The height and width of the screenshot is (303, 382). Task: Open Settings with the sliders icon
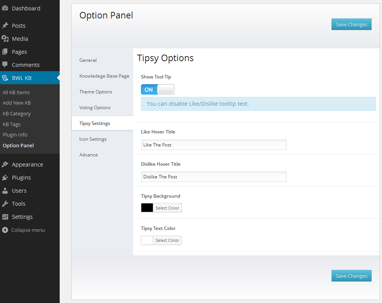click(x=5, y=216)
